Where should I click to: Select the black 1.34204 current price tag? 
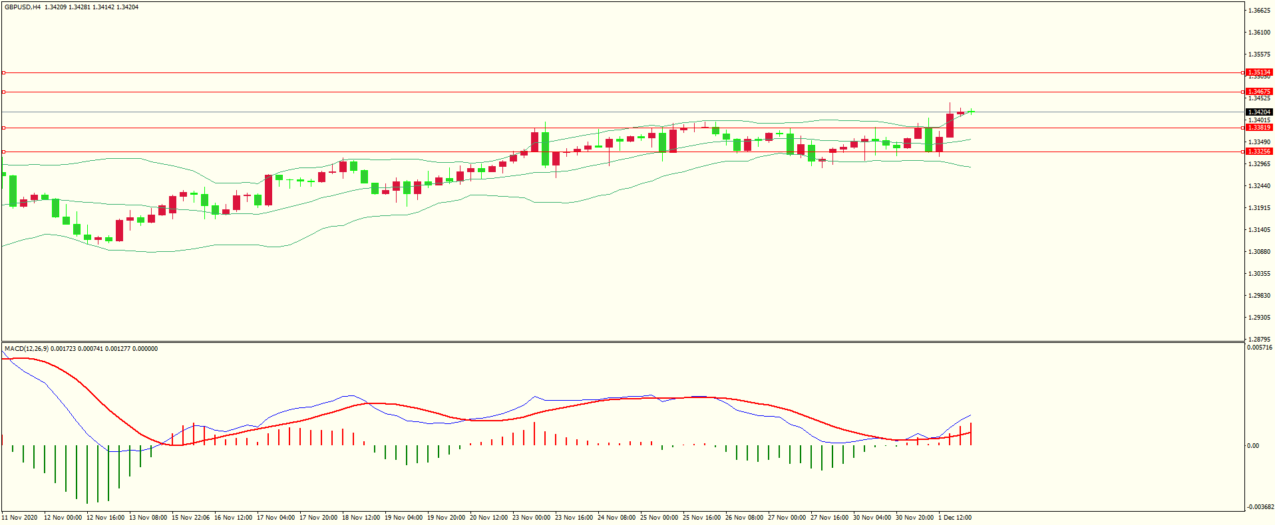tap(1258, 112)
